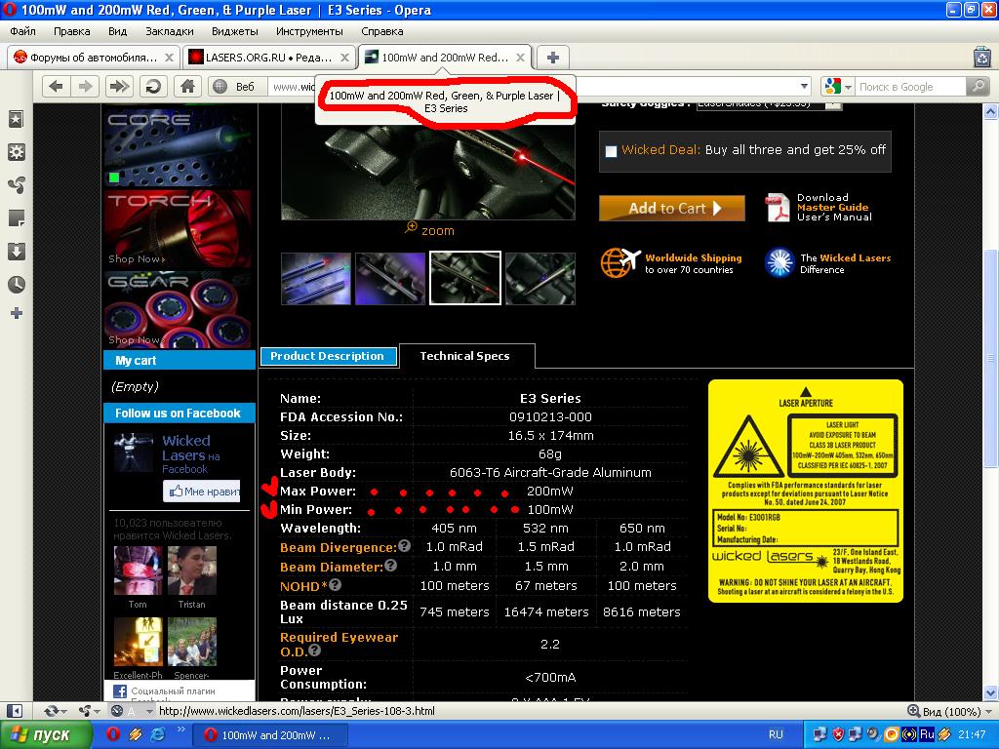This screenshot has height=749, width=999.
Task: Open the Закладки menu
Action: (x=170, y=31)
